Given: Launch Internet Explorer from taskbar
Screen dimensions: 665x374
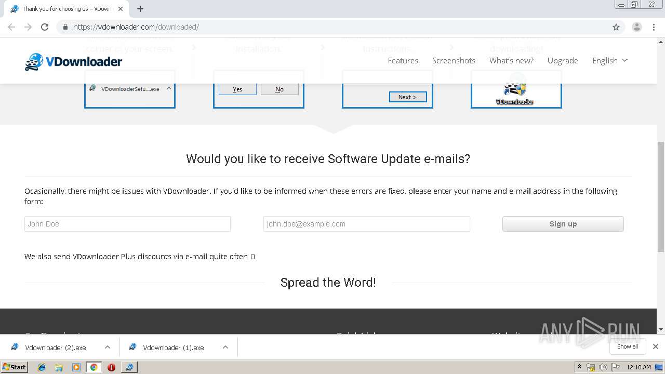Looking at the screenshot, I should [42, 367].
